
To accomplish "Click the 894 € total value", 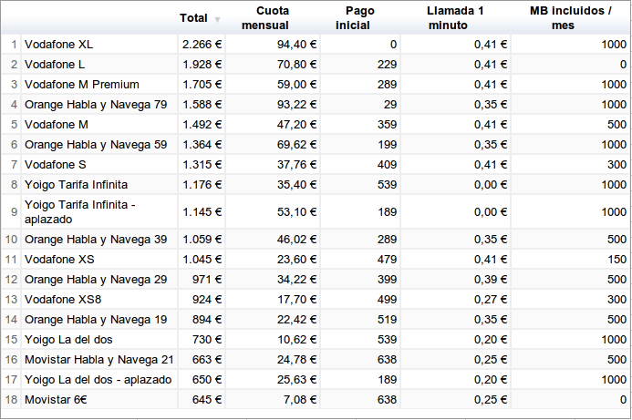I will click(207, 320).
